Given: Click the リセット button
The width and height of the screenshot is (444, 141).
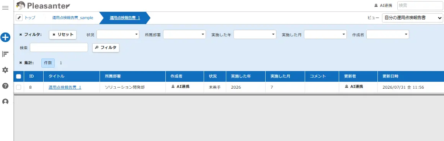Looking at the screenshot, I should 63,34.
